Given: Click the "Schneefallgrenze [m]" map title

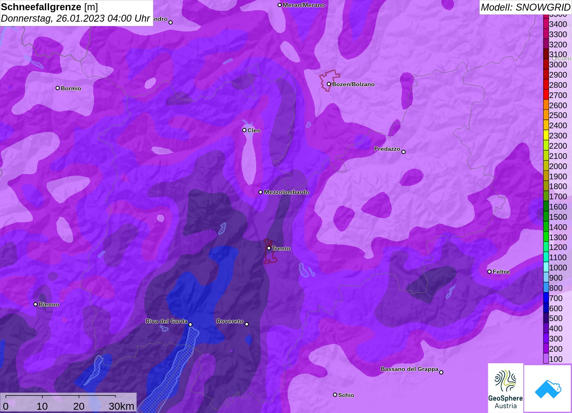Looking at the screenshot, I should click(49, 7).
